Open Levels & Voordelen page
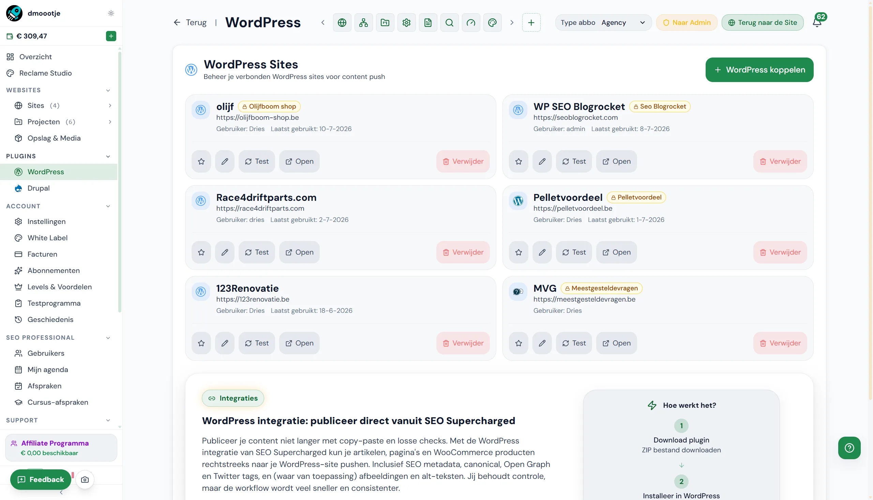The width and height of the screenshot is (873, 500). 58,287
